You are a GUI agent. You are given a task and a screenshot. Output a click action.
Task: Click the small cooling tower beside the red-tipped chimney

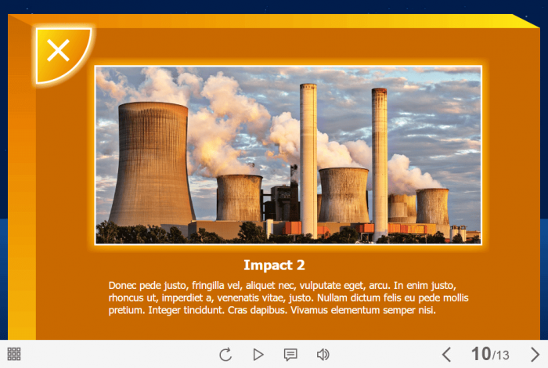coord(432,206)
